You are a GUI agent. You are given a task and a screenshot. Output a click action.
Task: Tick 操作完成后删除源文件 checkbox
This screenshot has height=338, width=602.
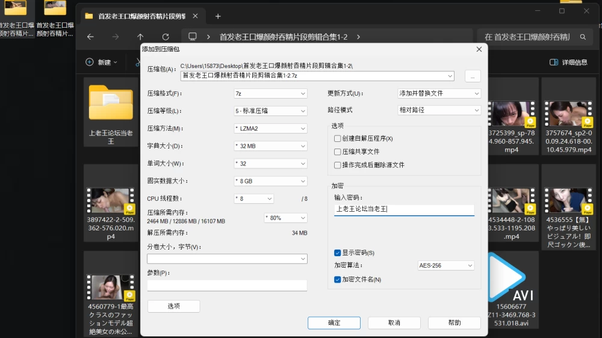point(338,165)
